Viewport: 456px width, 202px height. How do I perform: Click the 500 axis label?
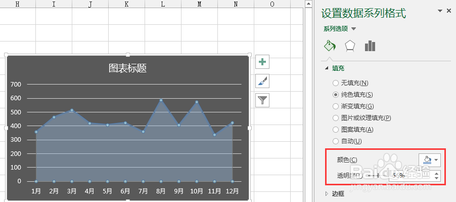tap(16, 112)
